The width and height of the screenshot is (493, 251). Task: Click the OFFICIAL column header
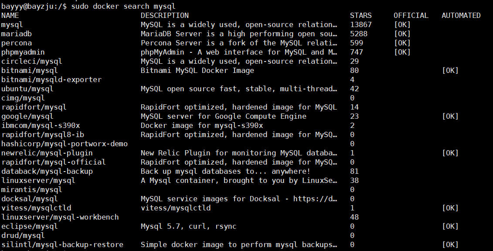[x=411, y=16]
